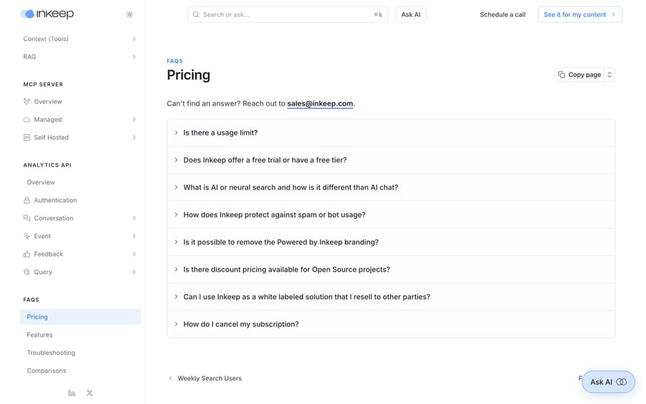
Task: Click the MCP Server Overview icon
Action: coord(27,102)
